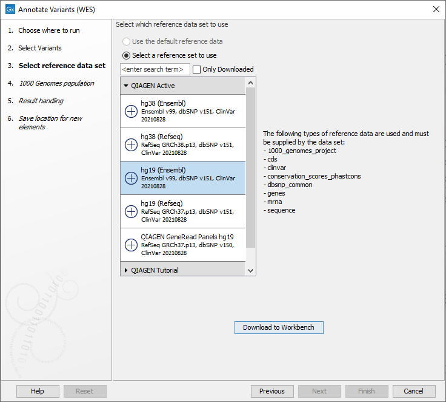This screenshot has height=402, width=446.
Task: Expand the QIAGEN Tutorial section
Action: point(126,270)
